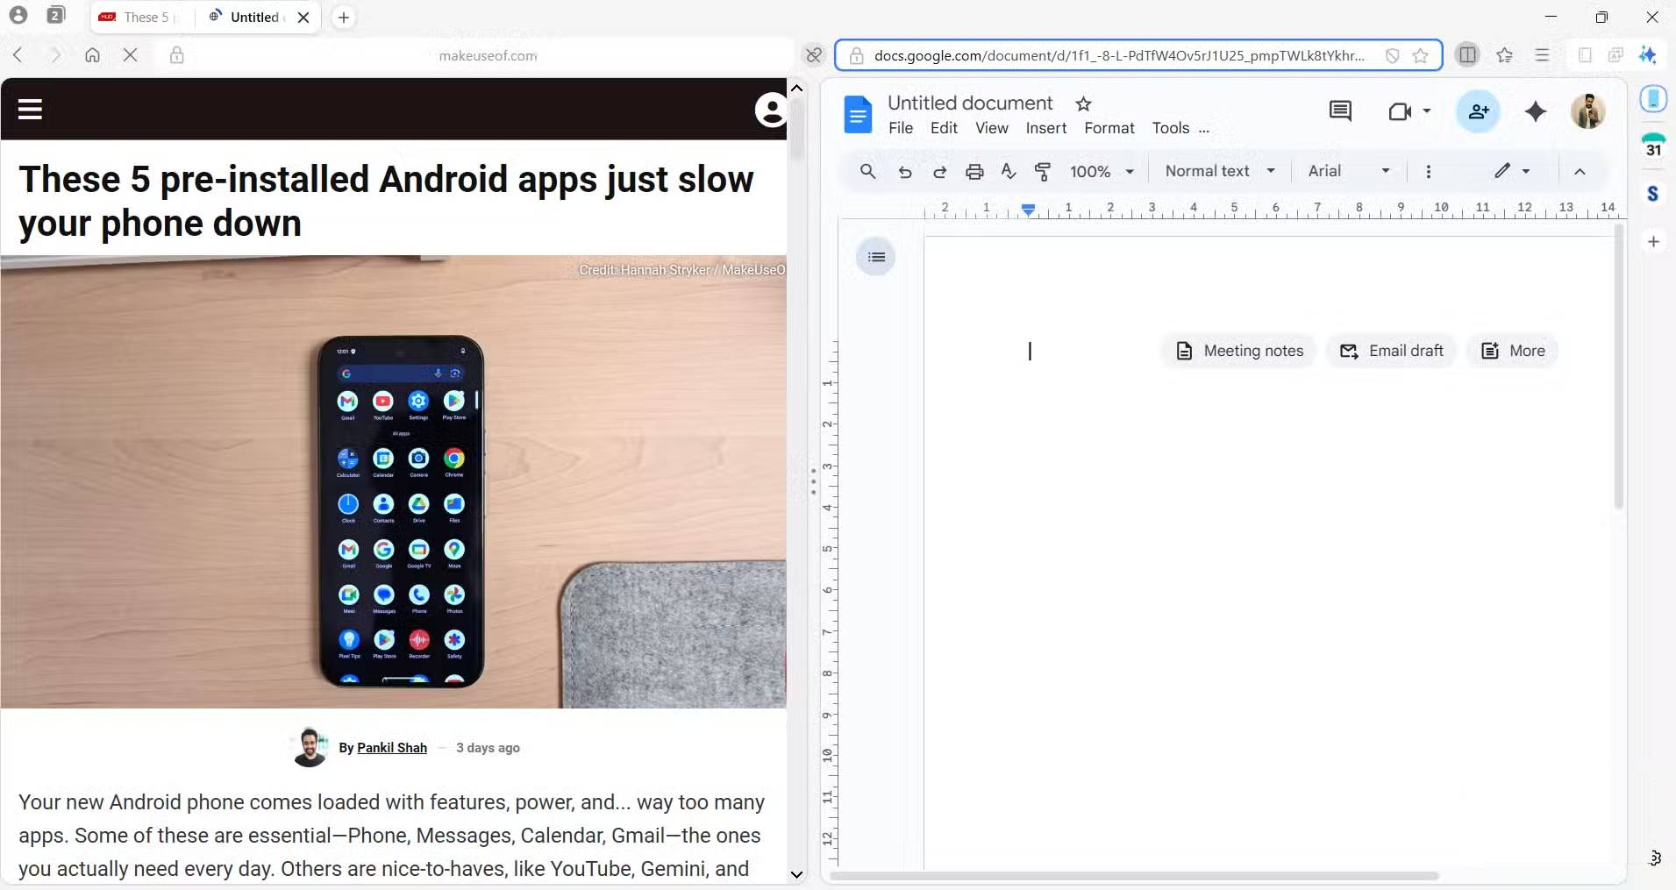Switch to the 'These 5' browser tab
Screen dimensions: 1676x890
pos(139,18)
